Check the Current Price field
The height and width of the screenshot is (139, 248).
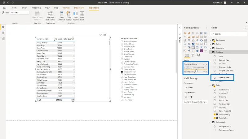click(215, 60)
